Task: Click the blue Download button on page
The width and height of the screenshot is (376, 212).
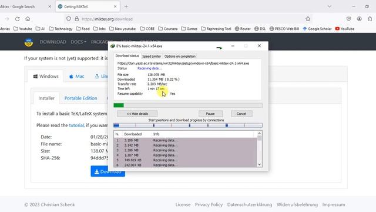Action: point(108,171)
